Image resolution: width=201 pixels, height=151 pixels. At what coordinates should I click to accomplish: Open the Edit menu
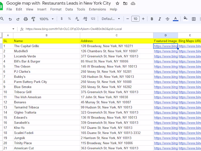point(19,9)
